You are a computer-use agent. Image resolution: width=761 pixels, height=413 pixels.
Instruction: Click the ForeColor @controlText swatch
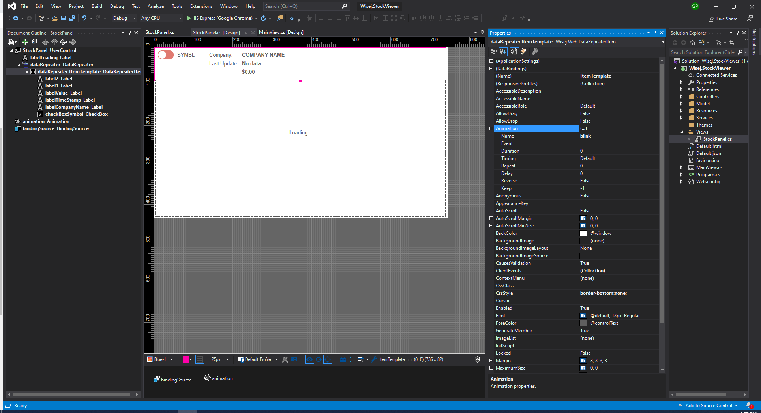tap(583, 323)
